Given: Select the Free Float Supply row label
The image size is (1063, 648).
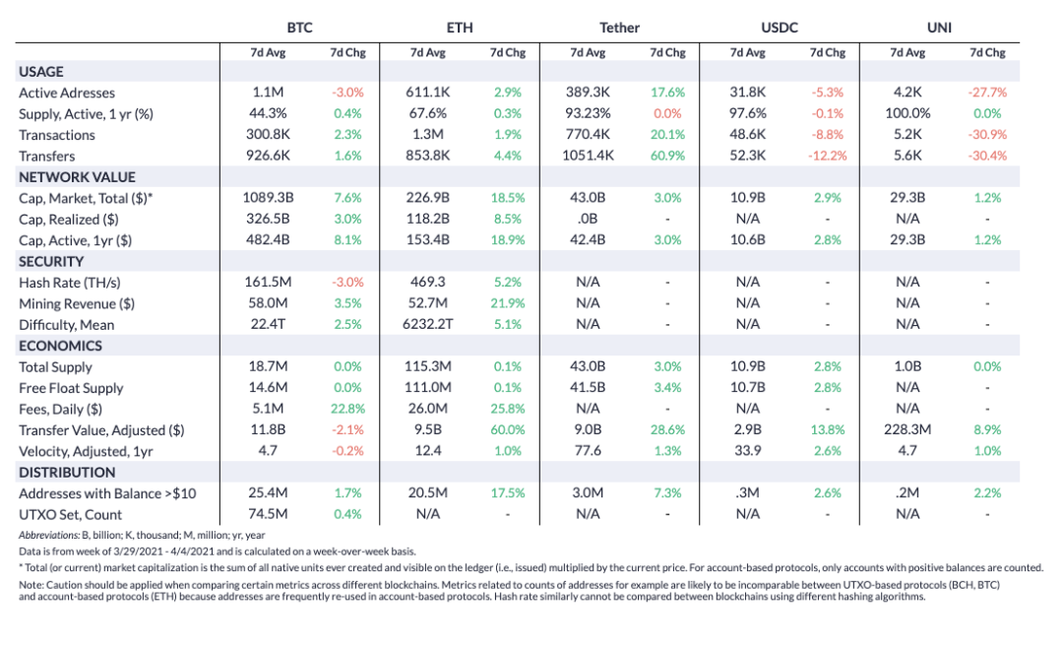Looking at the screenshot, I should [x=71, y=388].
